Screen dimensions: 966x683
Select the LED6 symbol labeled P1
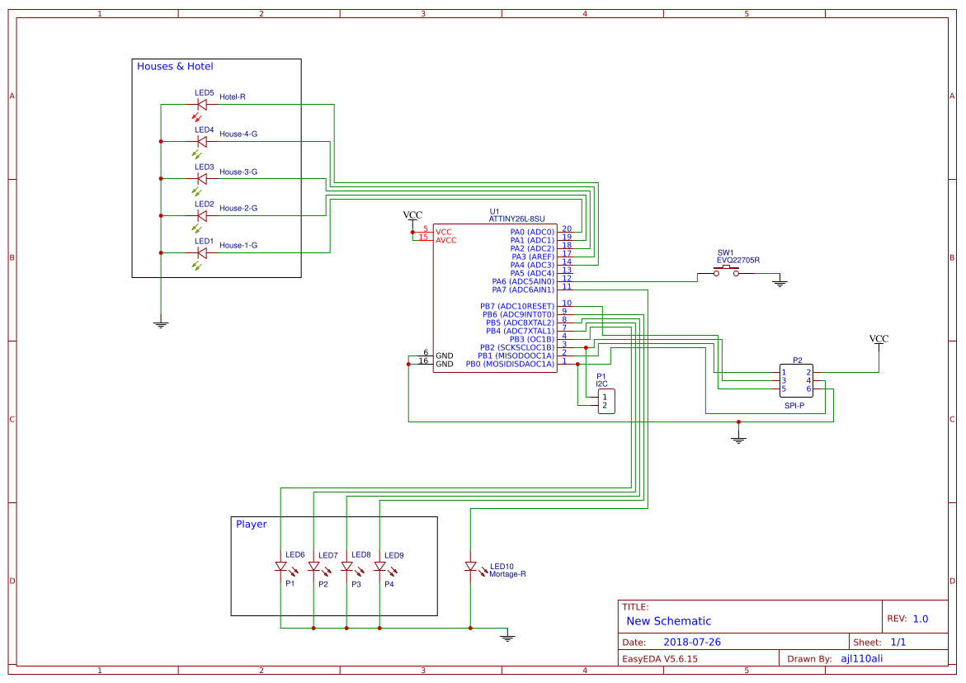pyautogui.click(x=280, y=568)
